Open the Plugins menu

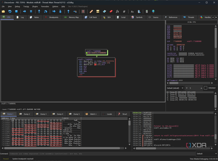click(x=35, y=6)
